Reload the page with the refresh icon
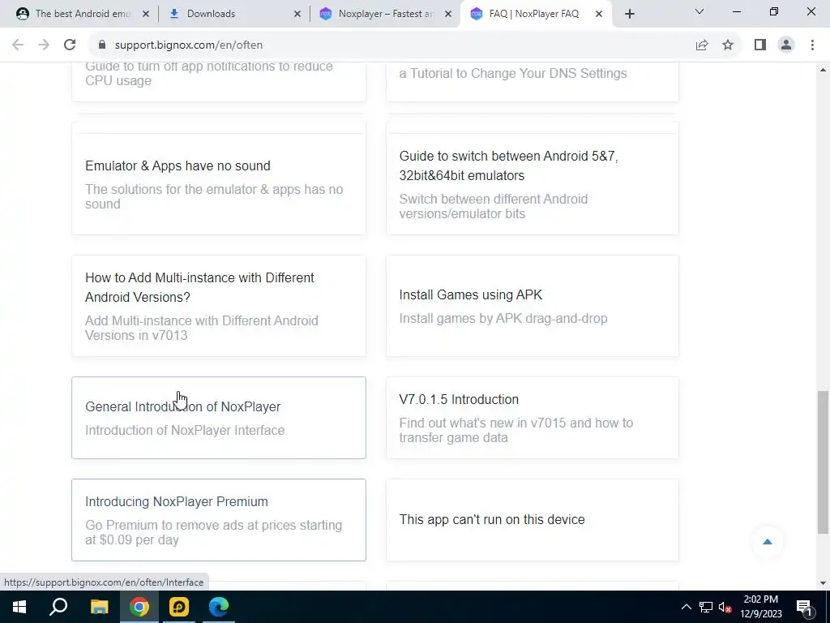Screen dimensions: 830x623 (x=70, y=45)
